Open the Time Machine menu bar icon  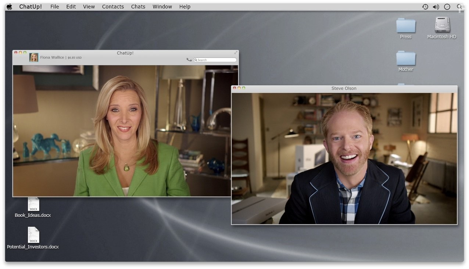point(425,6)
